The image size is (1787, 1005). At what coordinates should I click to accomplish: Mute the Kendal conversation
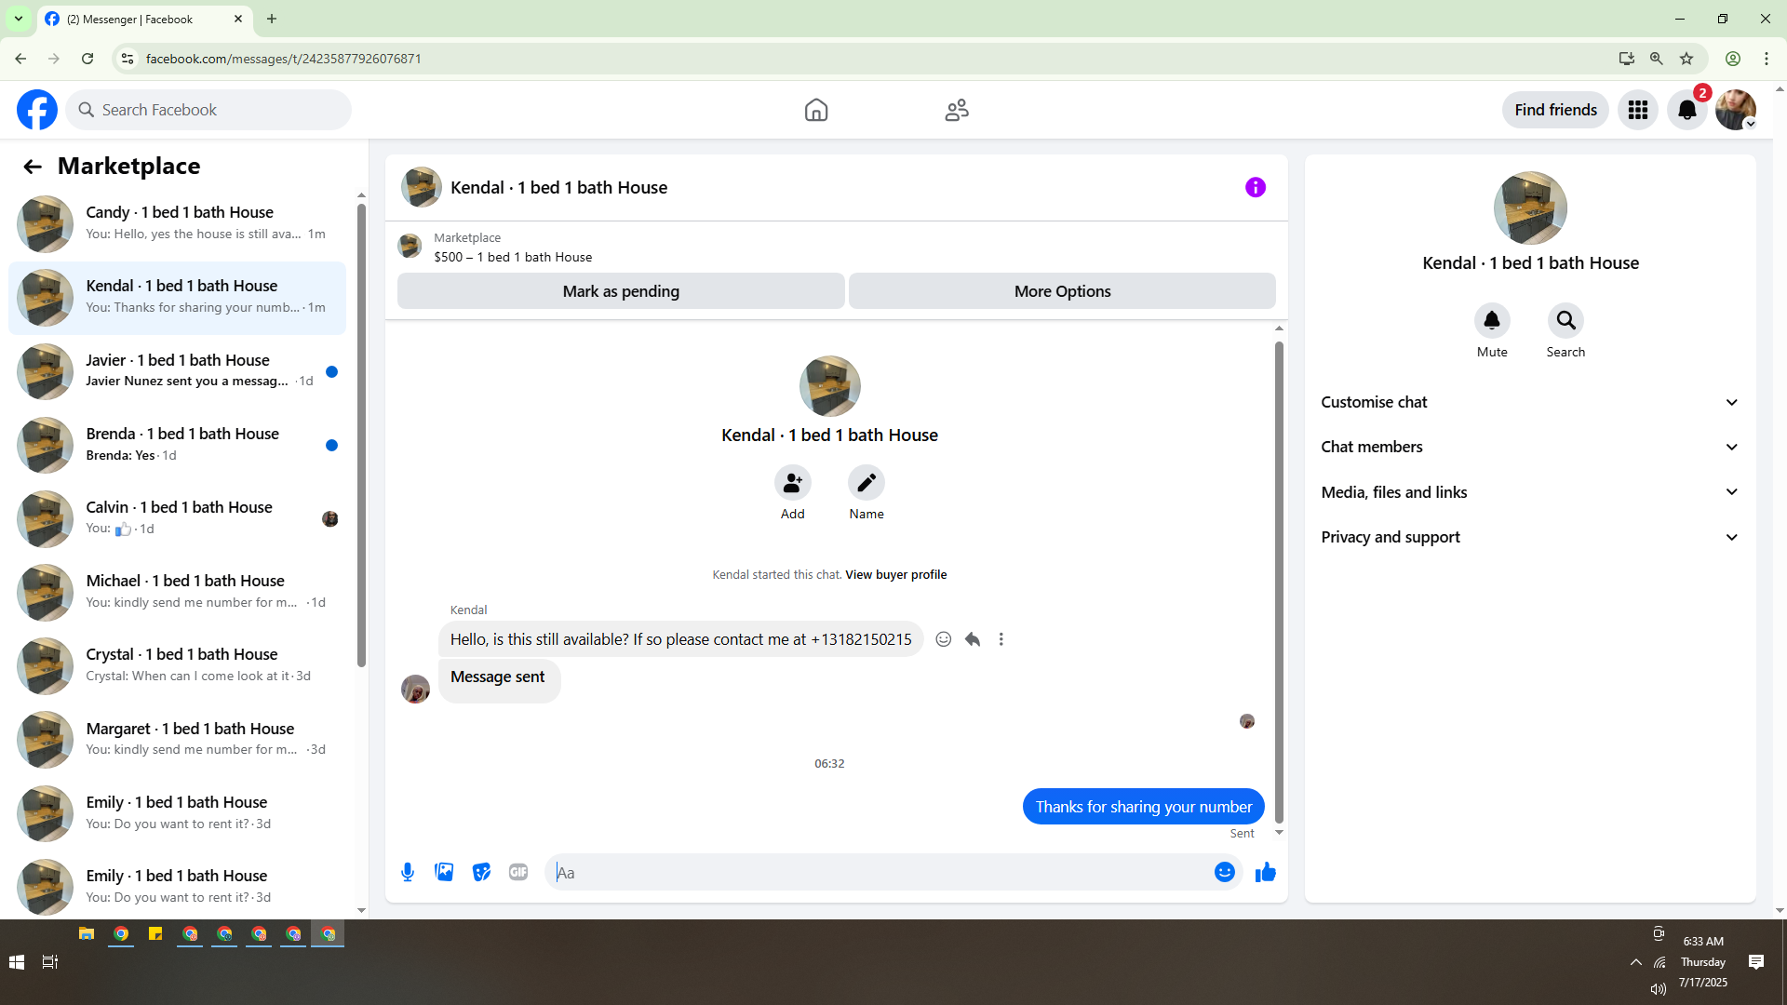1491,321
